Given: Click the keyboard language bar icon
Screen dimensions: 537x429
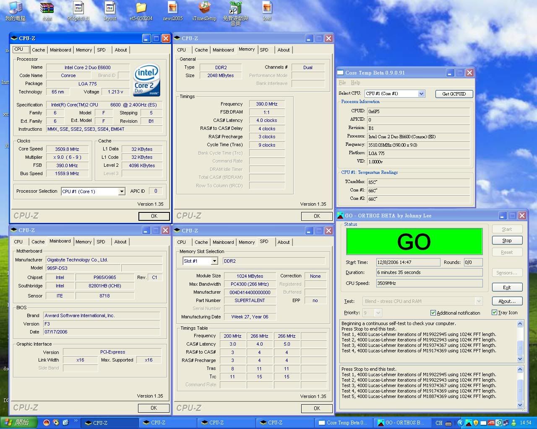Looking at the screenshot, I should [x=448, y=423].
